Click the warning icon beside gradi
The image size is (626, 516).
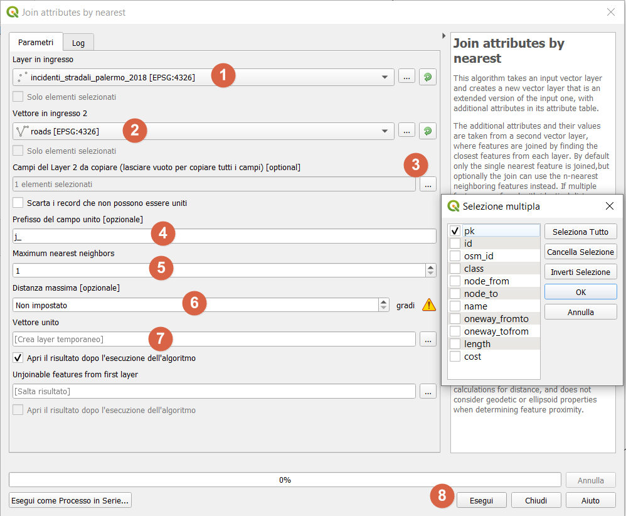coord(429,305)
